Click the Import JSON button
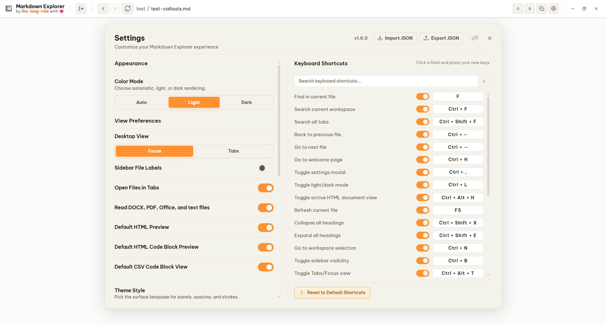Screen dimensions: 606x325 click(x=395, y=38)
